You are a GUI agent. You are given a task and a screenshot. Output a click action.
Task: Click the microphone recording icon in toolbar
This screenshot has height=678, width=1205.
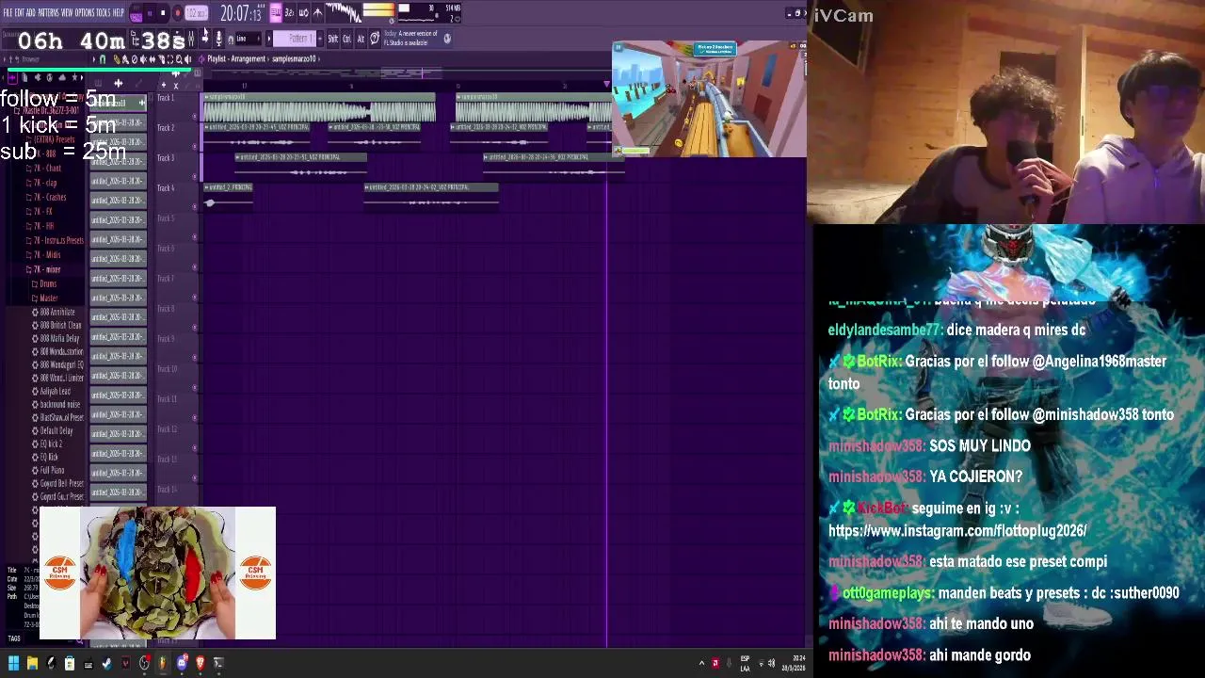point(219,38)
